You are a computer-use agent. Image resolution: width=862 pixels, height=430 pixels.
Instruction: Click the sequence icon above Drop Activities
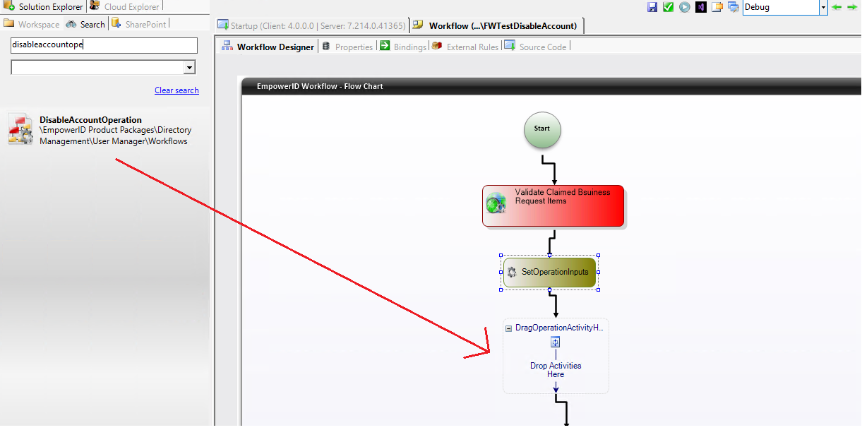[x=556, y=342]
